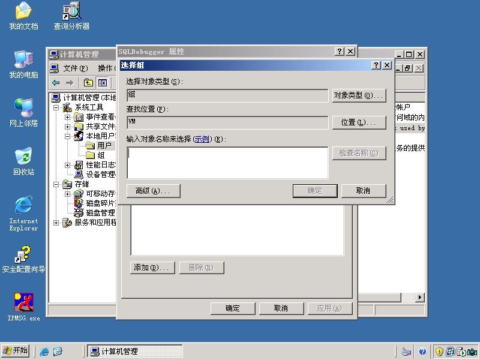Screen dimensions: 480x360
Task: Collapse the 系统工具 tree node
Action: (56, 108)
